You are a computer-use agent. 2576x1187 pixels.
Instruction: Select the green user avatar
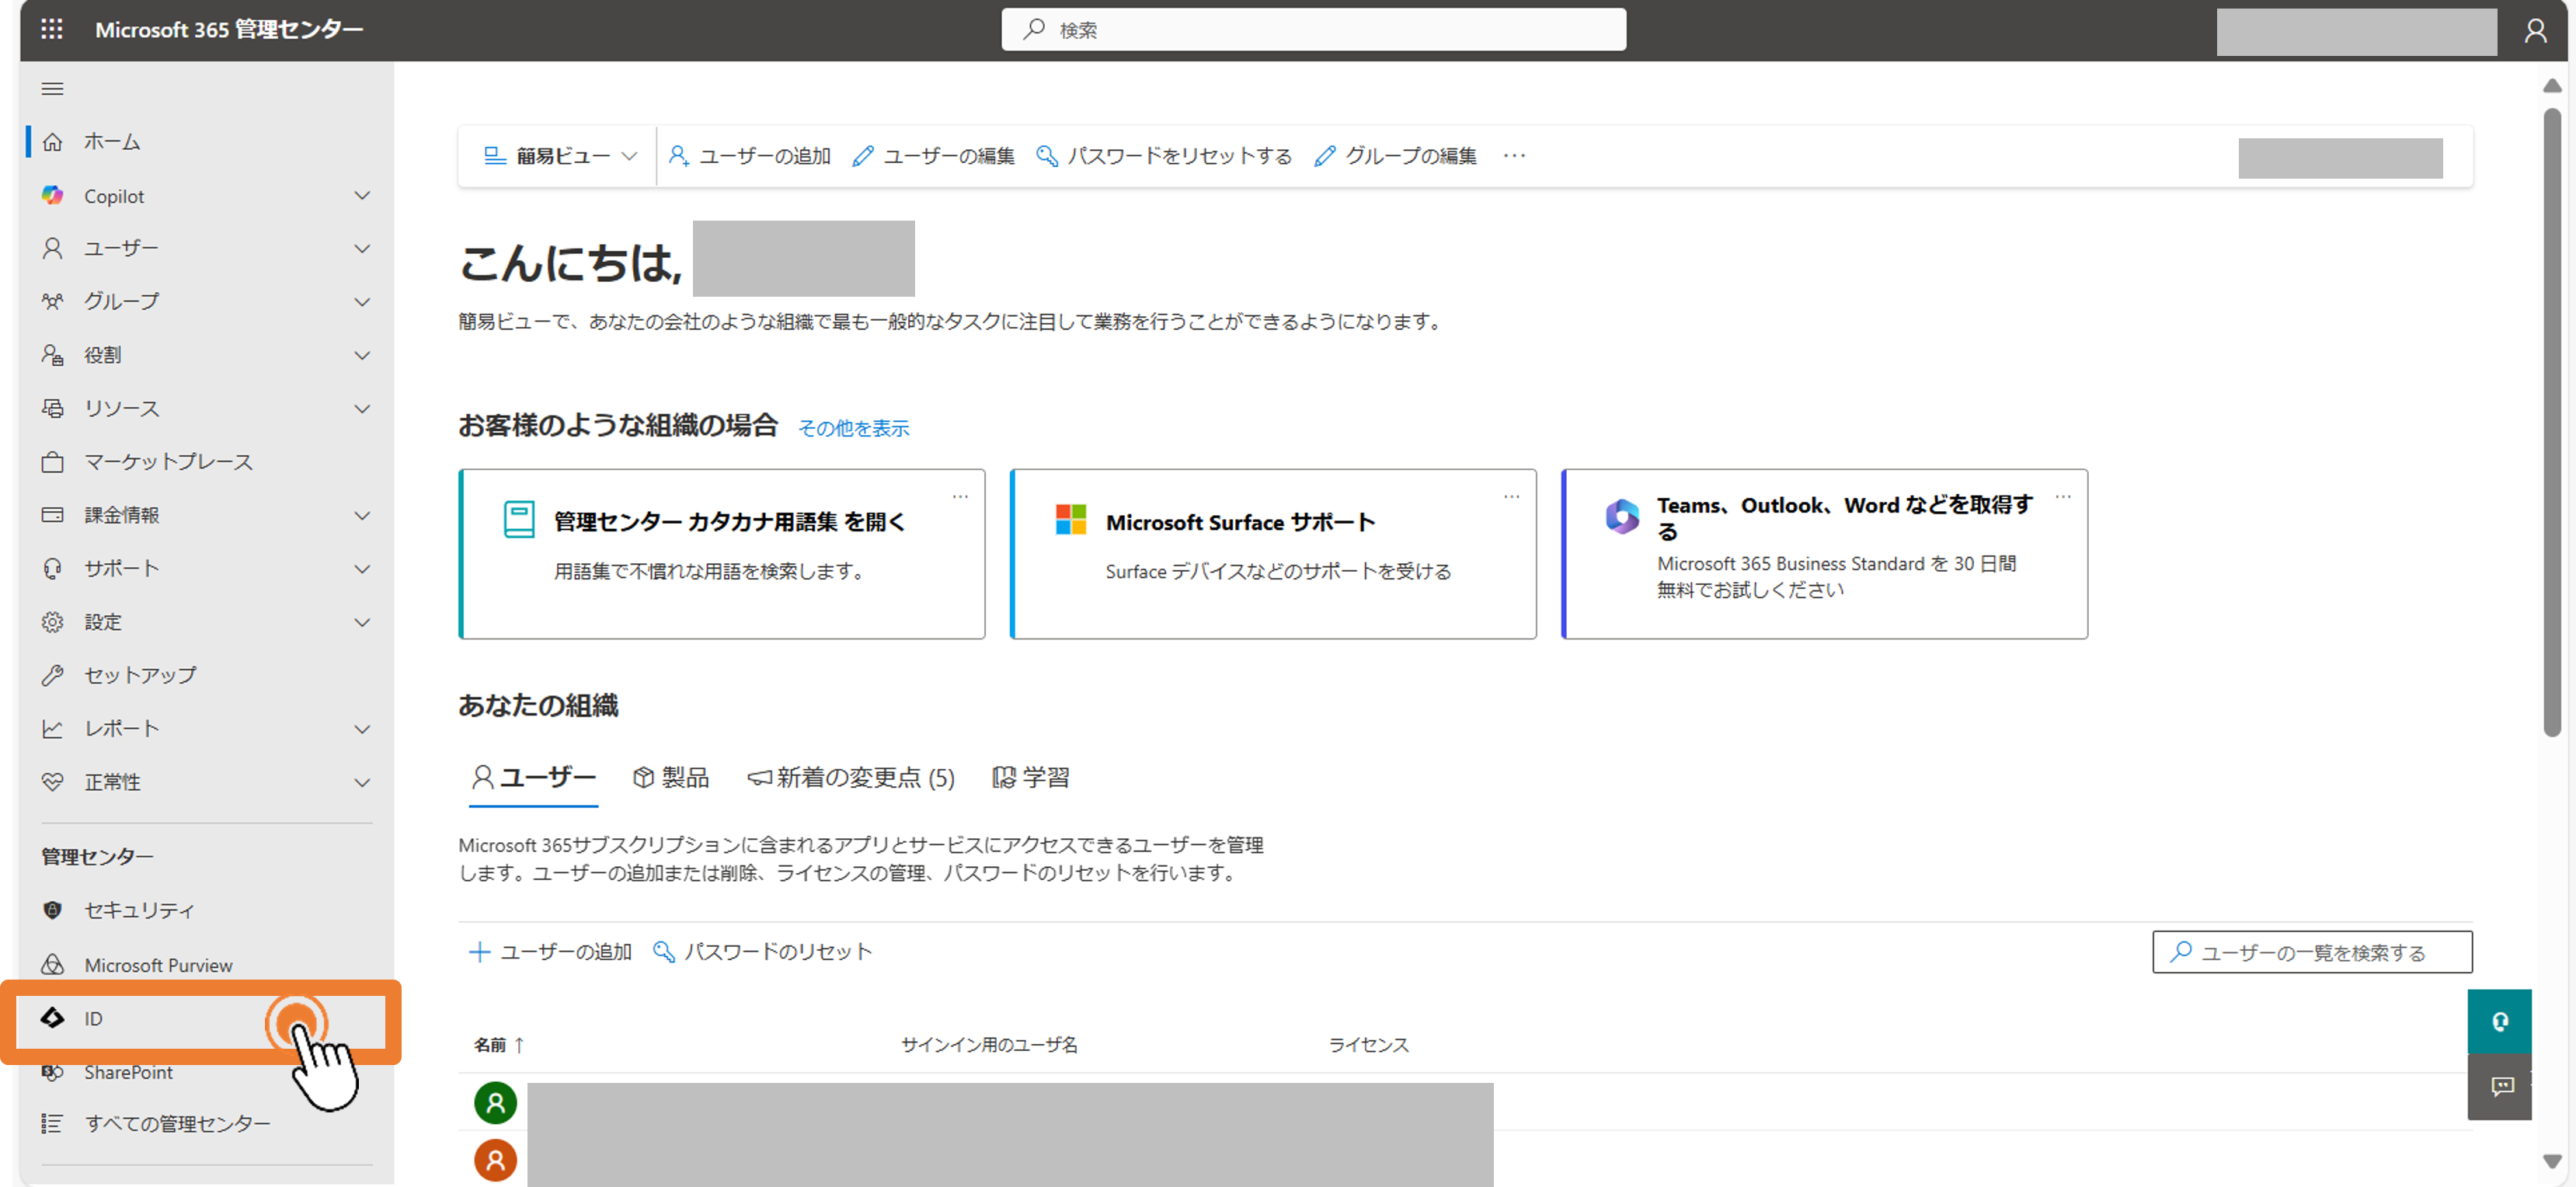coord(495,1103)
